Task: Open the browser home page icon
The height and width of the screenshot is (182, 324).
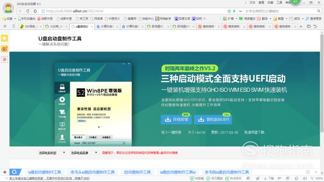Action: pyautogui.click(x=35, y=11)
